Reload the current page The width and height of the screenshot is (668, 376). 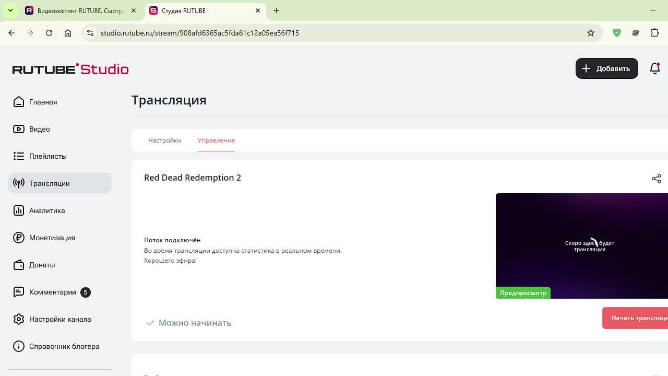pos(49,33)
